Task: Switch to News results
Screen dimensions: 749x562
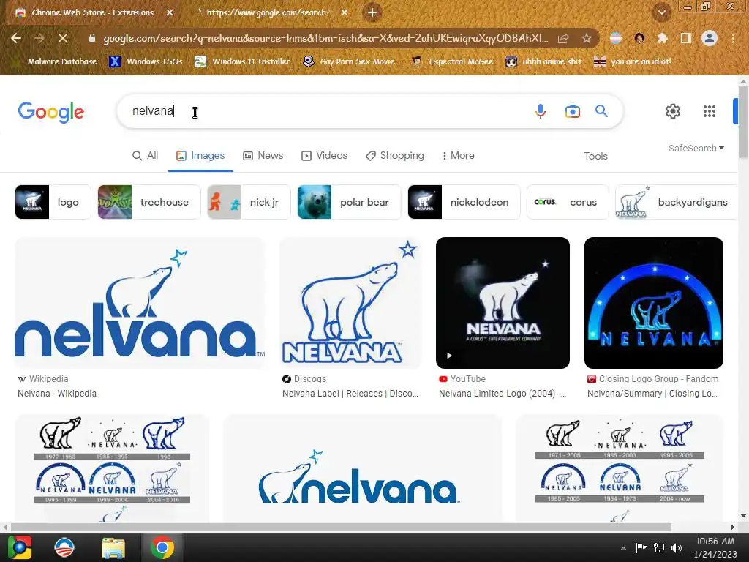Action: (263, 156)
